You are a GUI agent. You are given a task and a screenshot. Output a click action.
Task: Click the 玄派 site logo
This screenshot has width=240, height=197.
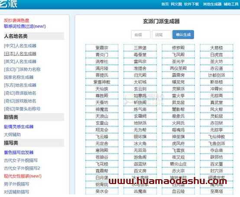tap(8, 3)
